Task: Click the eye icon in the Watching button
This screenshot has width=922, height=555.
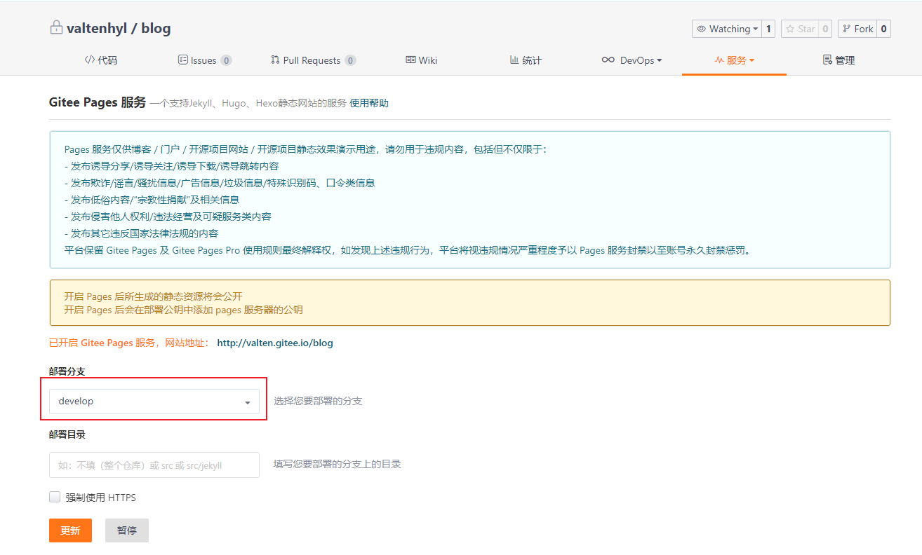Action: click(701, 29)
